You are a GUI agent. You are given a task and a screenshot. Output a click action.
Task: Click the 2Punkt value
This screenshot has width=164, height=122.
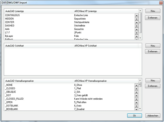point(78,33)
